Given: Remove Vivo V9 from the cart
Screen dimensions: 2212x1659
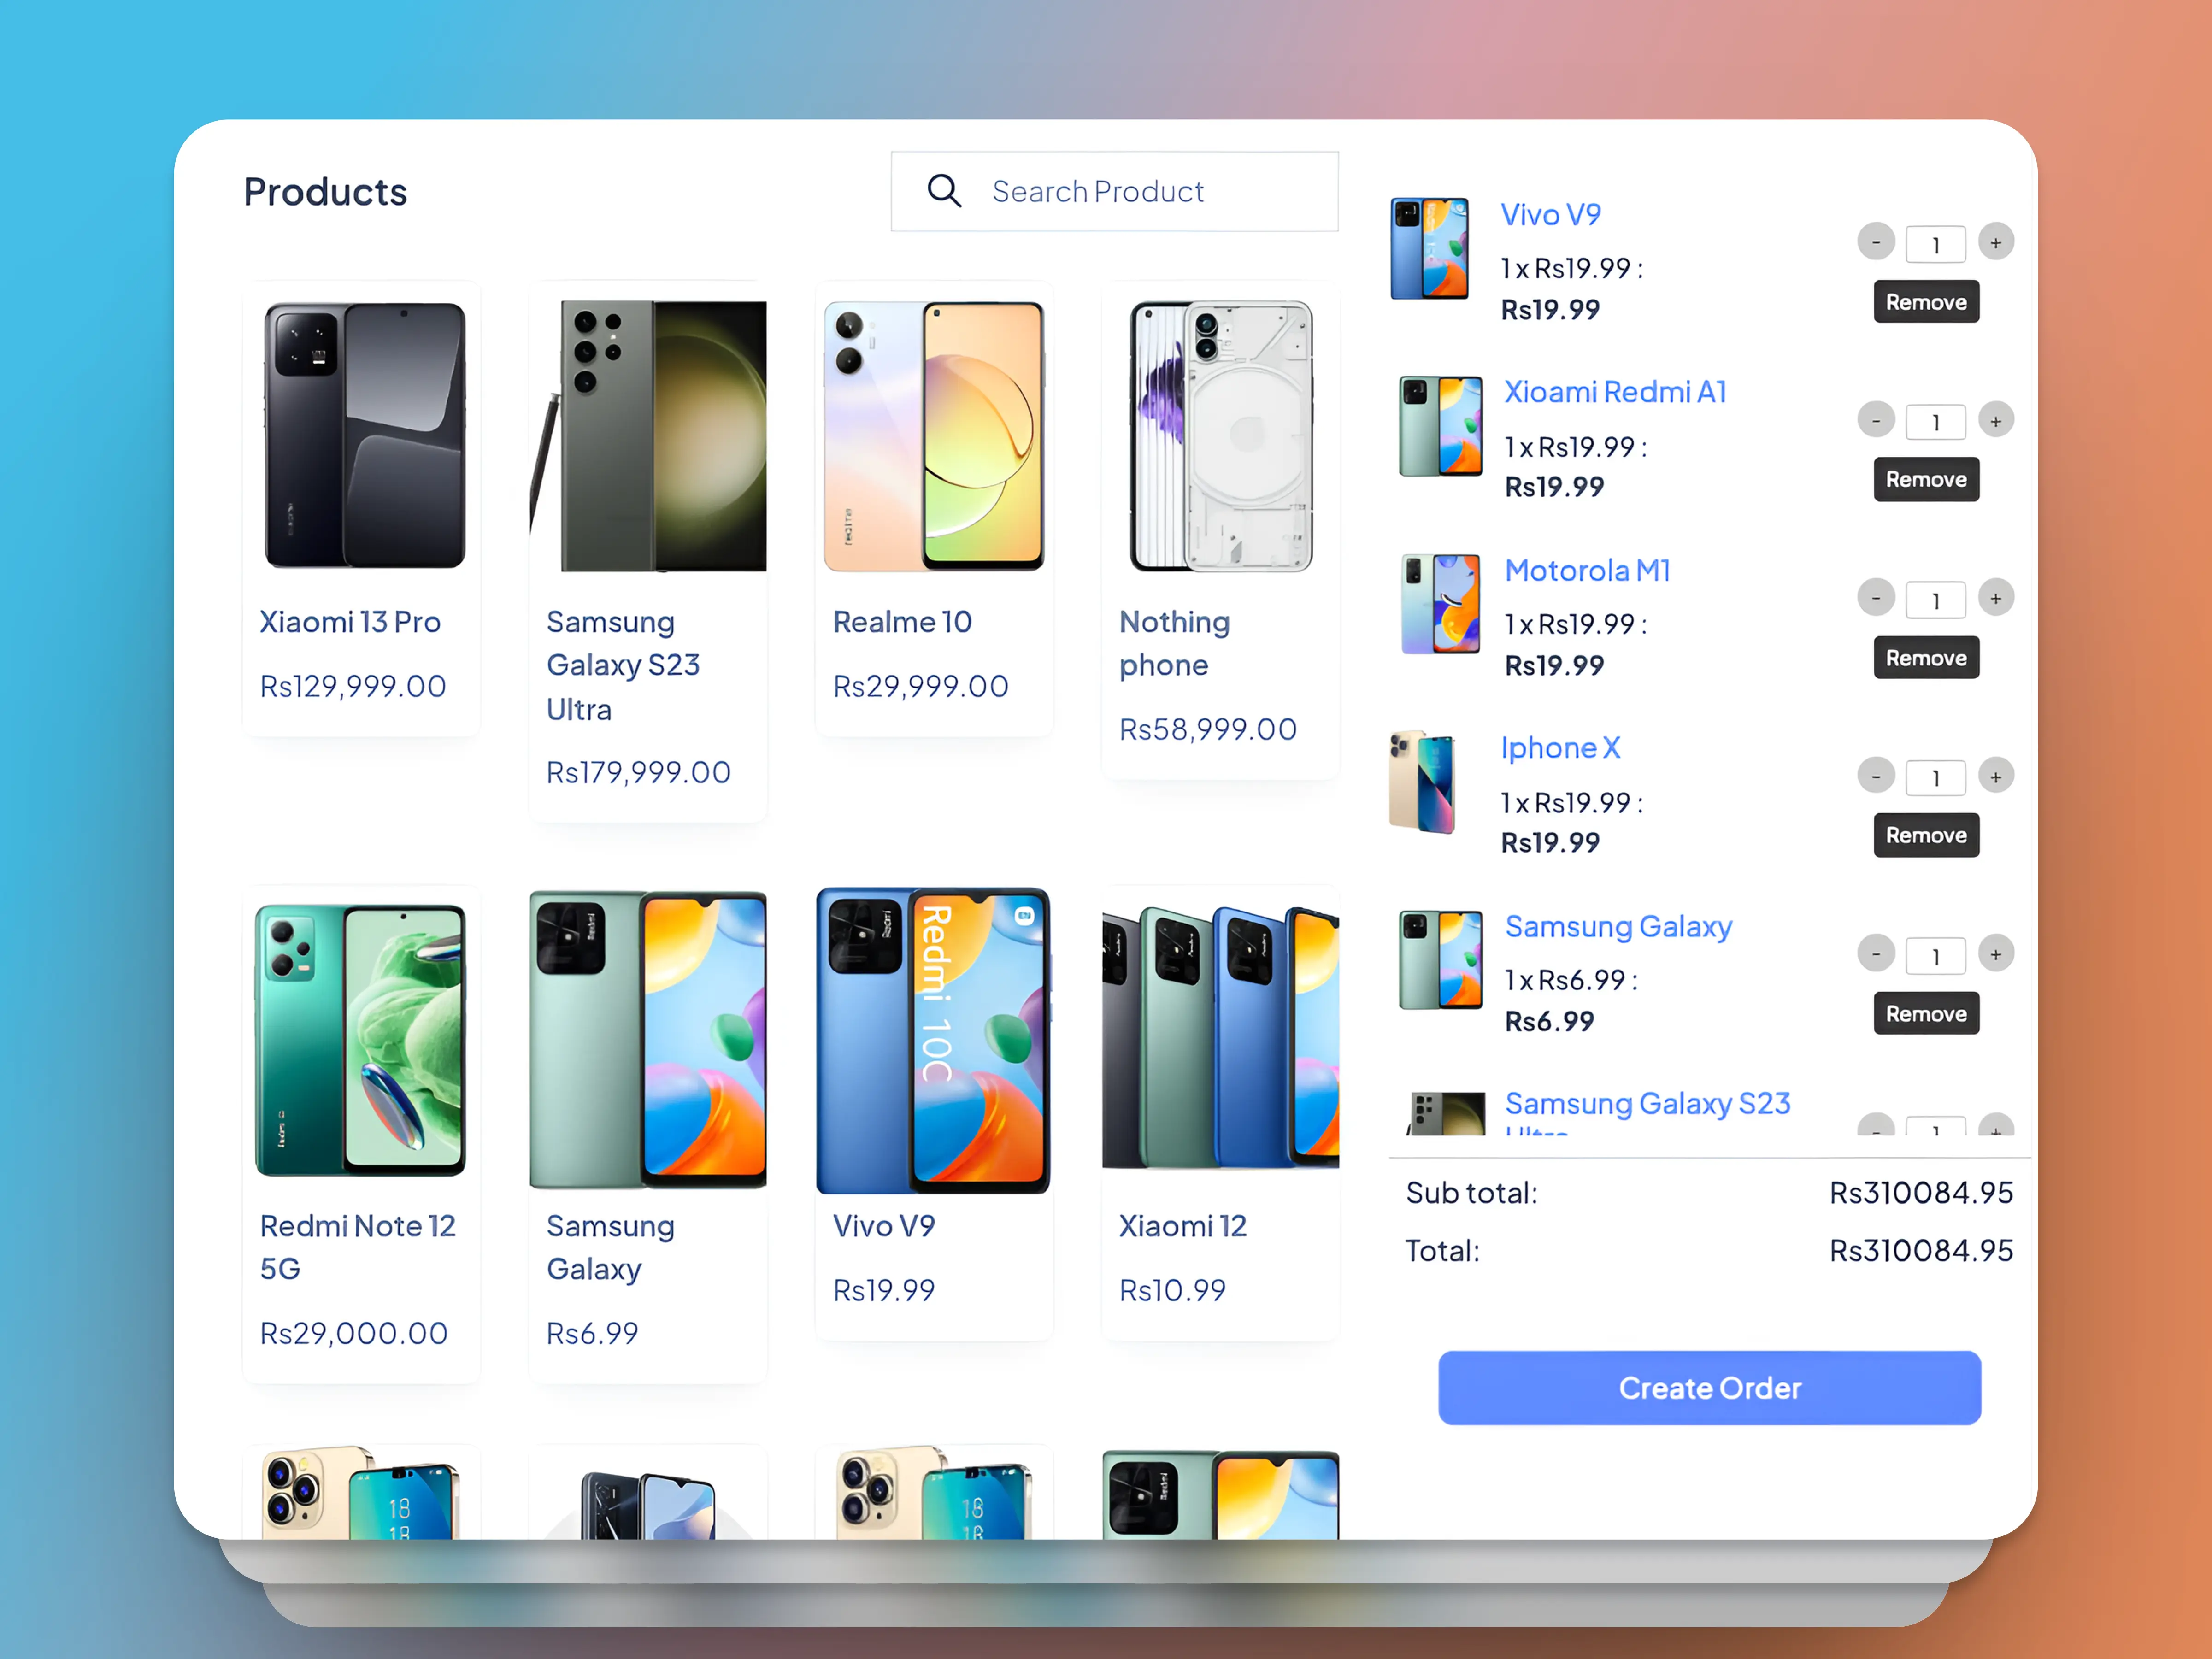Looking at the screenshot, I should point(1926,302).
